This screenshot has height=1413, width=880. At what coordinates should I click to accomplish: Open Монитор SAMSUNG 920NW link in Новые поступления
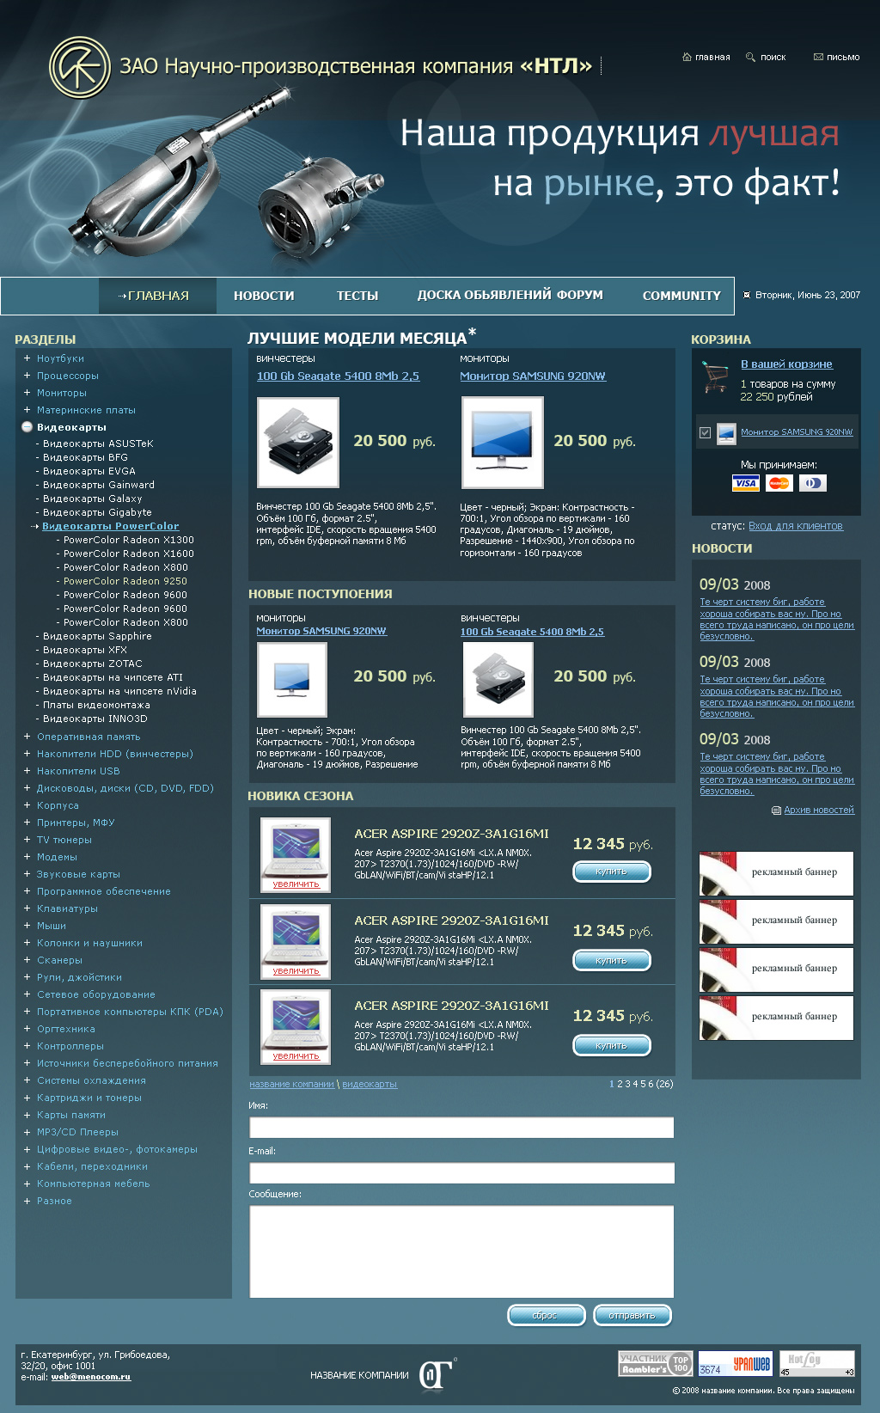point(321,631)
